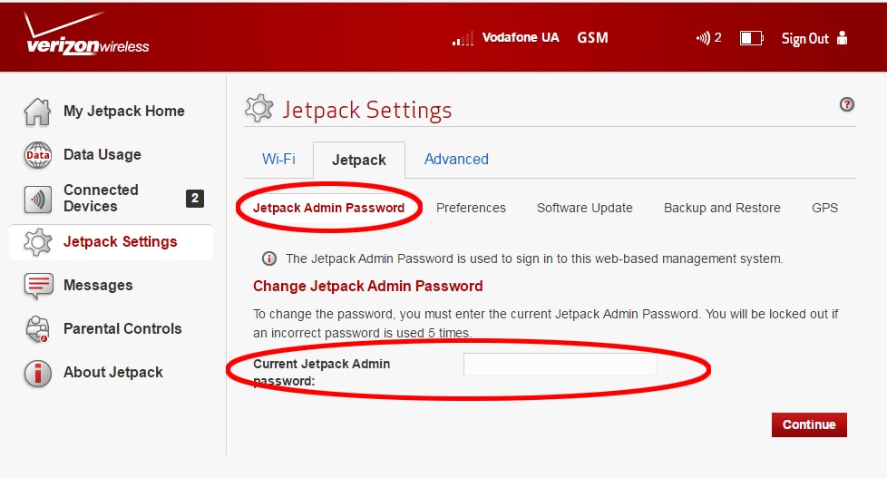Click the About Jetpack info icon
This screenshot has height=478, width=887.
pos(37,374)
